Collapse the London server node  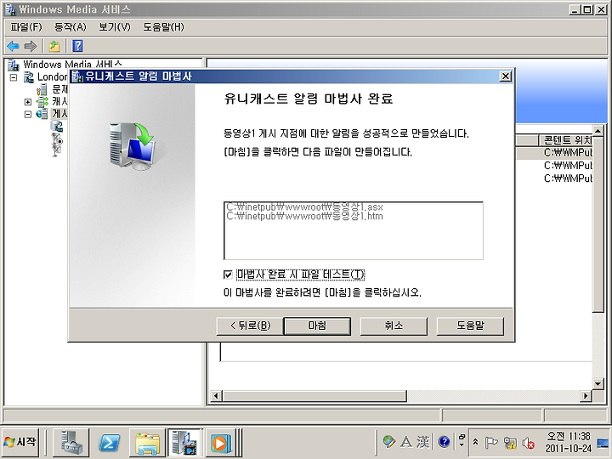[x=14, y=77]
